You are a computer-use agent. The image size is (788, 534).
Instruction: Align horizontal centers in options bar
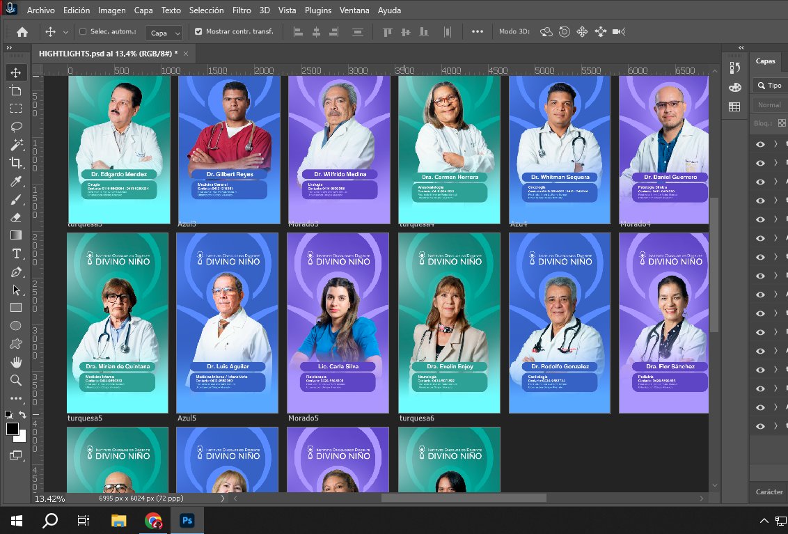316,32
